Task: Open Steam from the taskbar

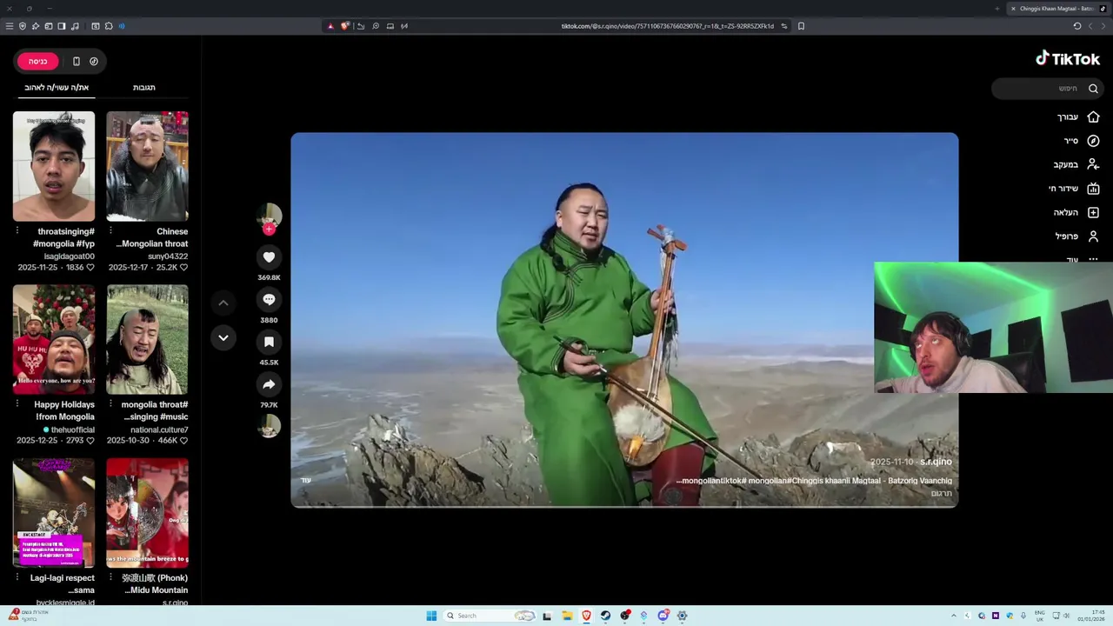Action: [x=605, y=616]
